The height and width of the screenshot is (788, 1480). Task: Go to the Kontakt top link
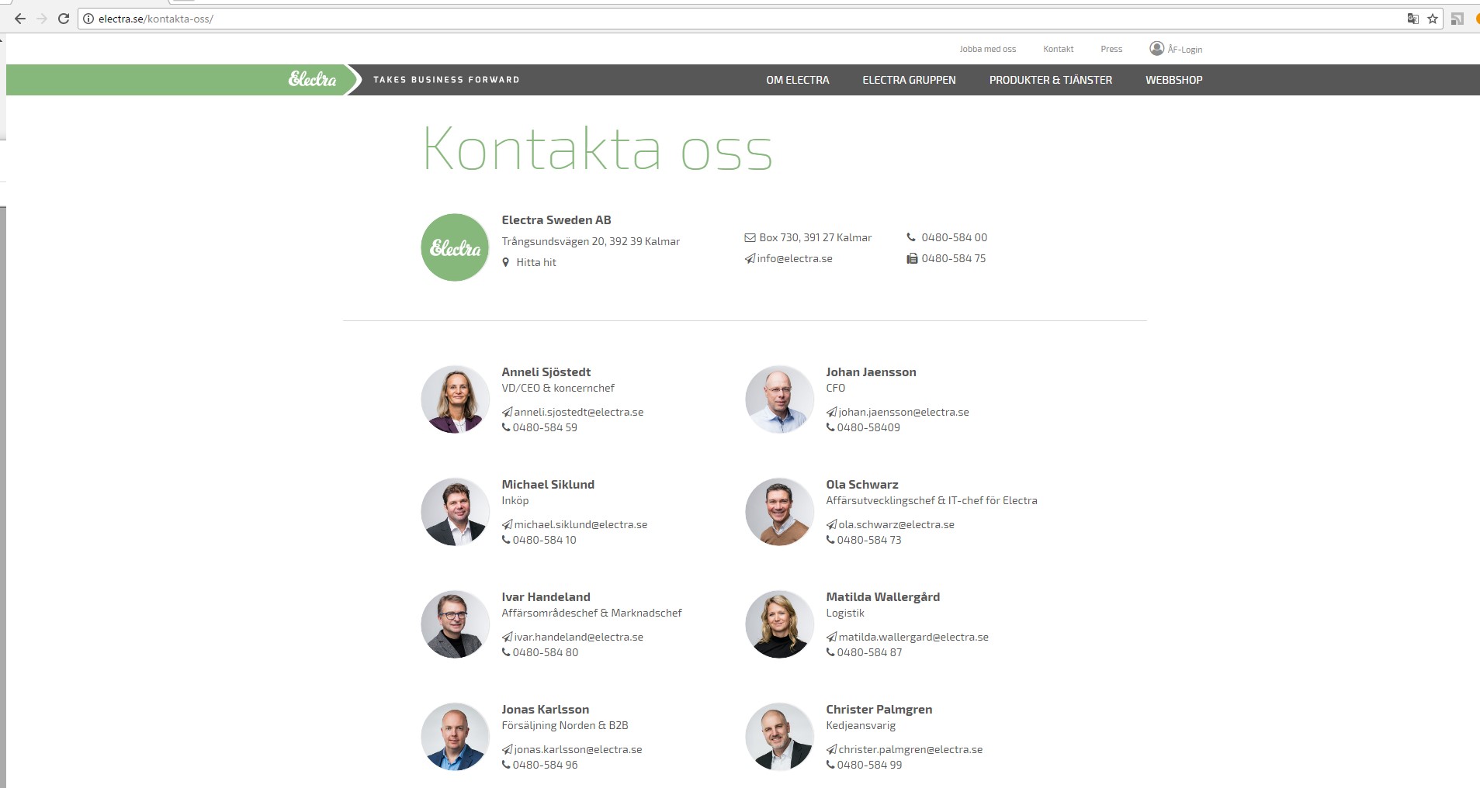tap(1058, 49)
